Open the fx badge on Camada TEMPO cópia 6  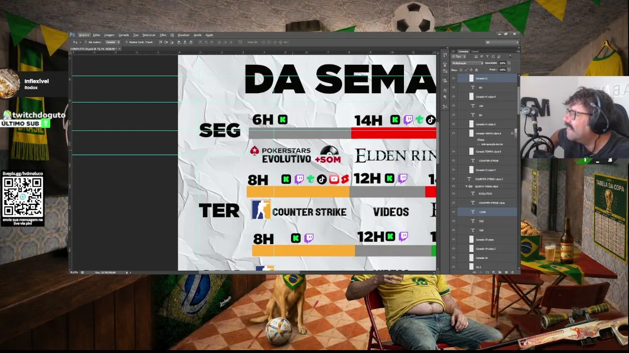tap(512, 133)
